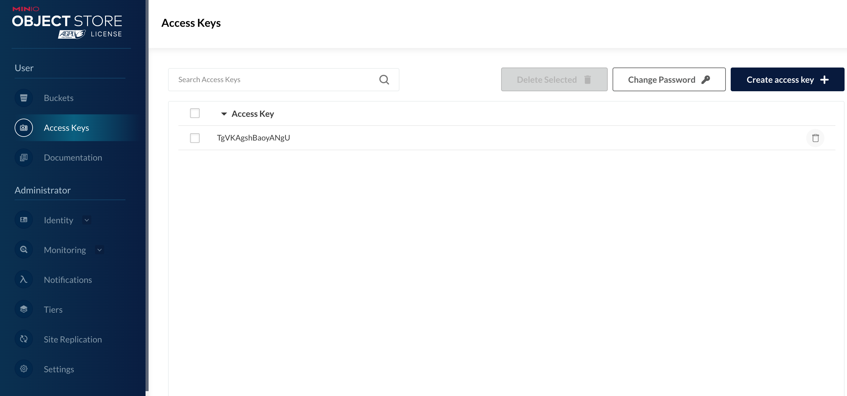Click the Documentation sidebar icon
Image resolution: width=847 pixels, height=396 pixels.
click(x=24, y=158)
